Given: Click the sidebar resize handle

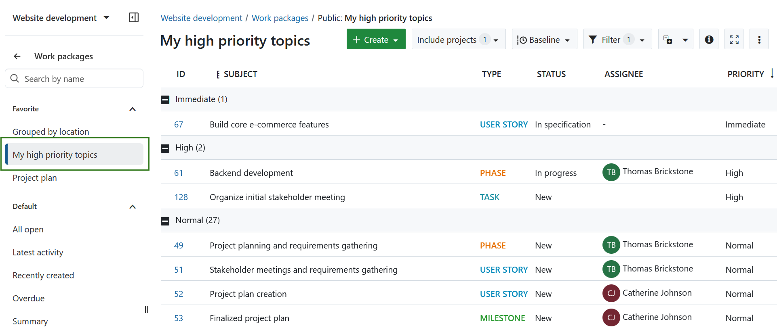Looking at the screenshot, I should pyautogui.click(x=146, y=309).
